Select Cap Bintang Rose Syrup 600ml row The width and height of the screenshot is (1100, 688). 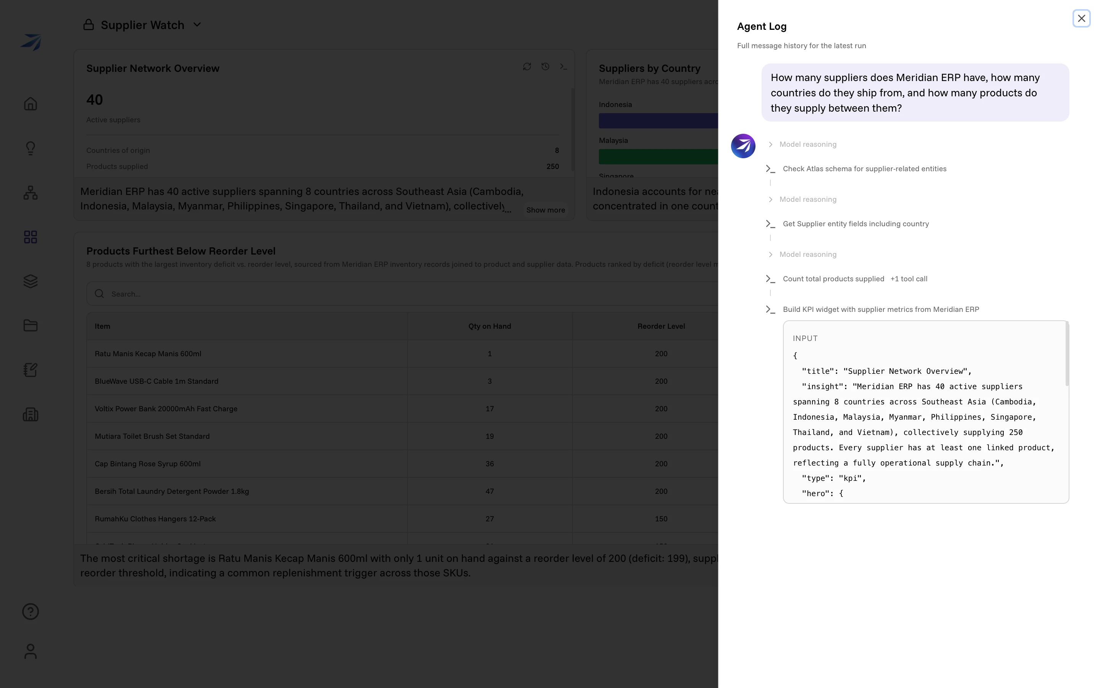402,464
